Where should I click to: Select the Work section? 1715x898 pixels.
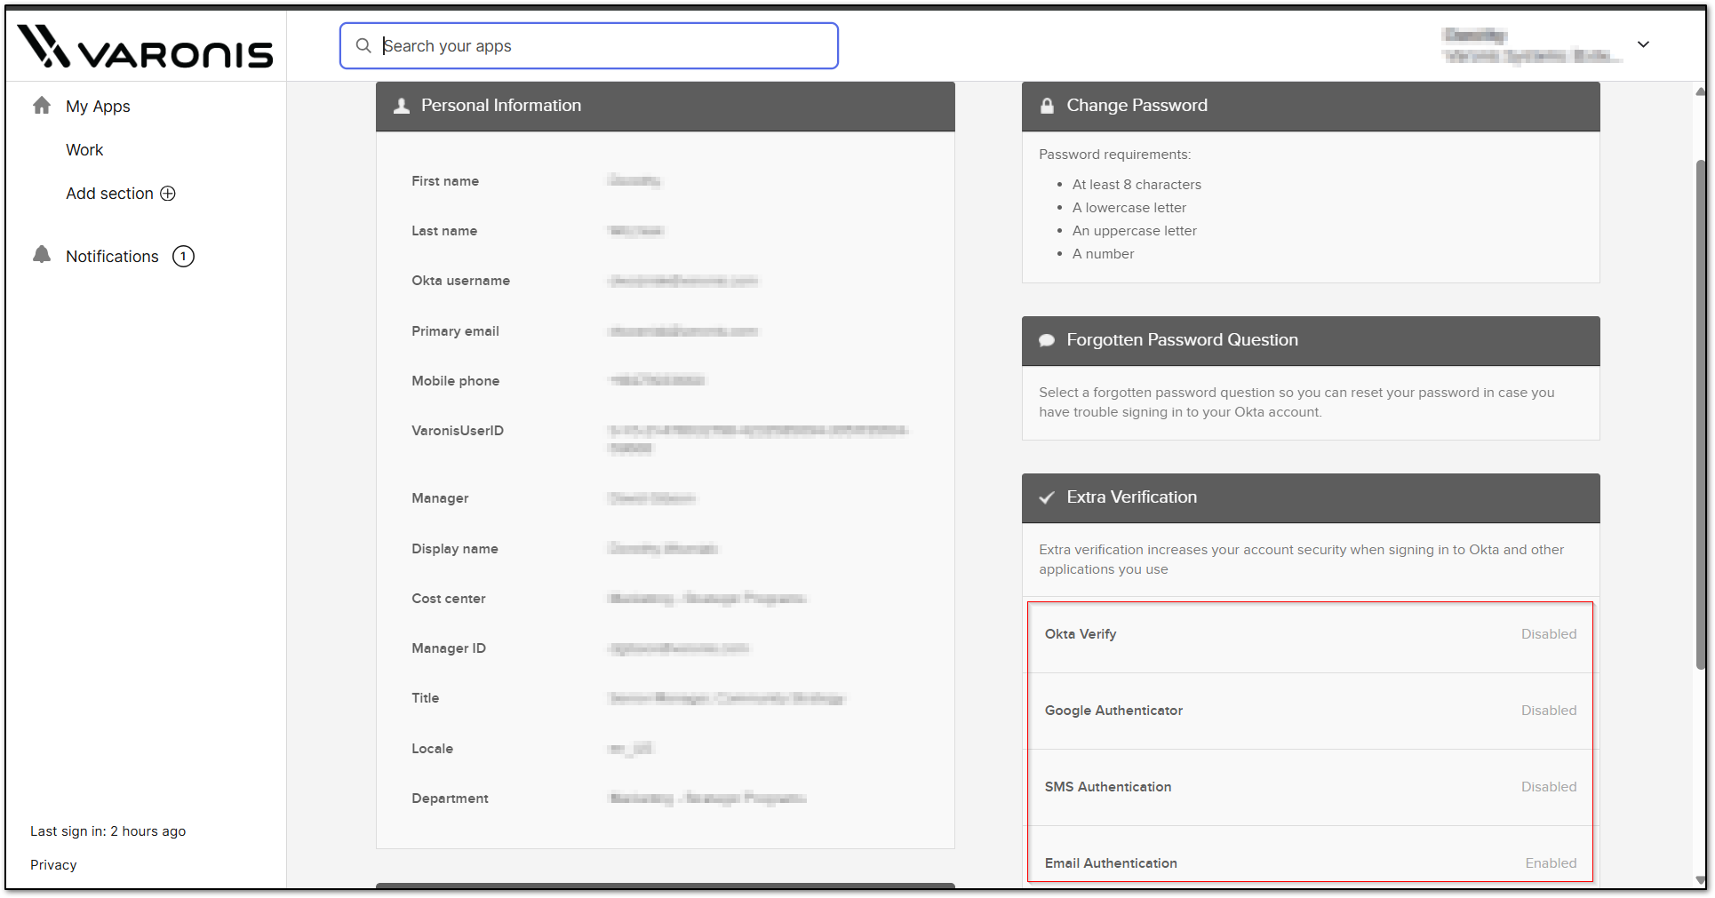84,150
